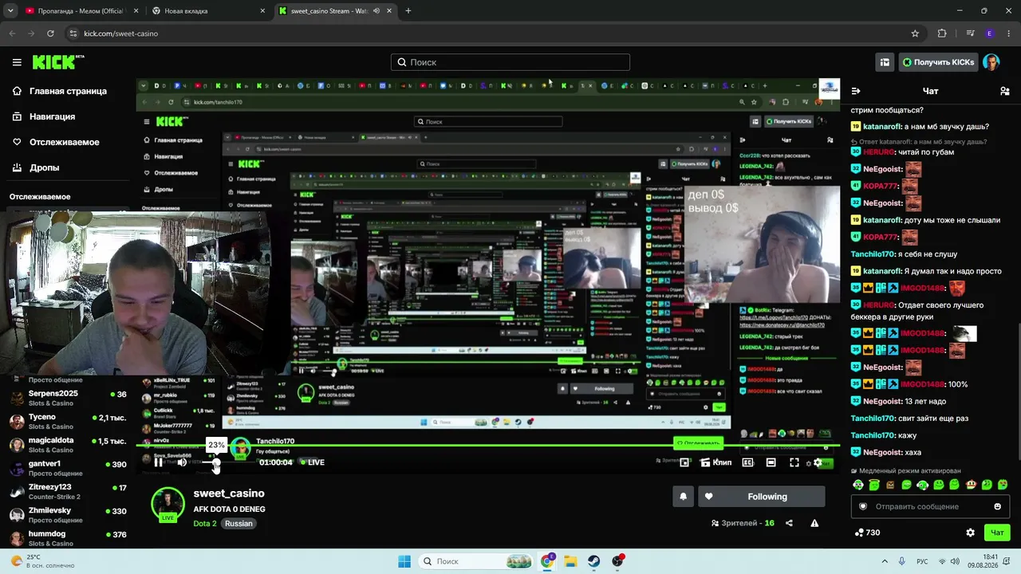The height and width of the screenshot is (574, 1021).
Task: Pause the stream video
Action: tap(158, 462)
